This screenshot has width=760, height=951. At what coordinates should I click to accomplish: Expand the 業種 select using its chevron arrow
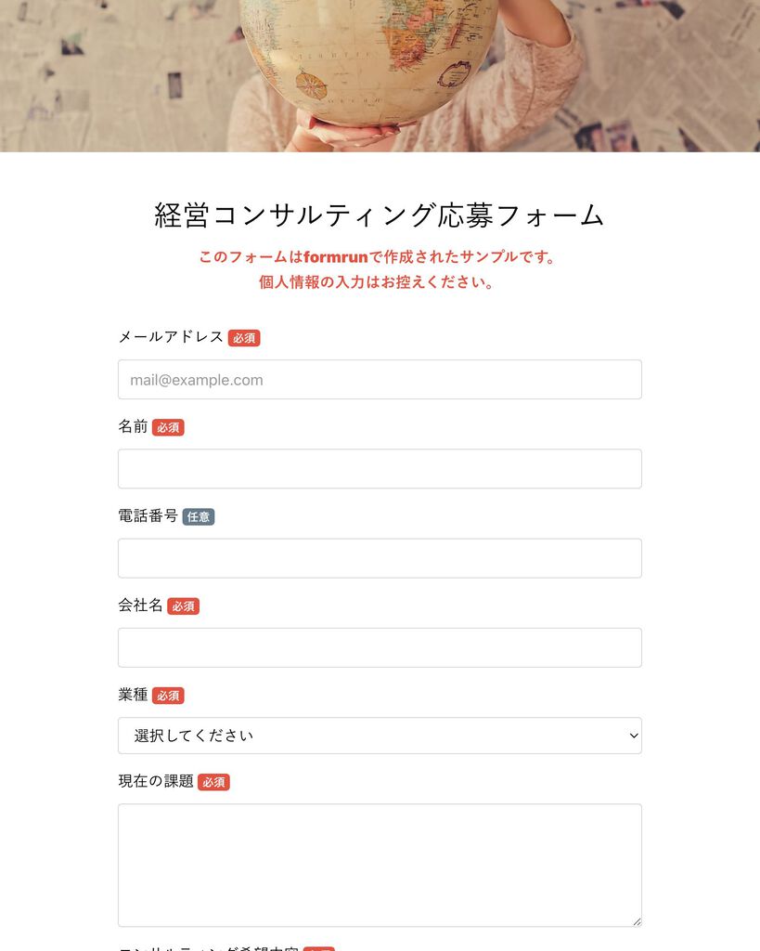point(633,736)
